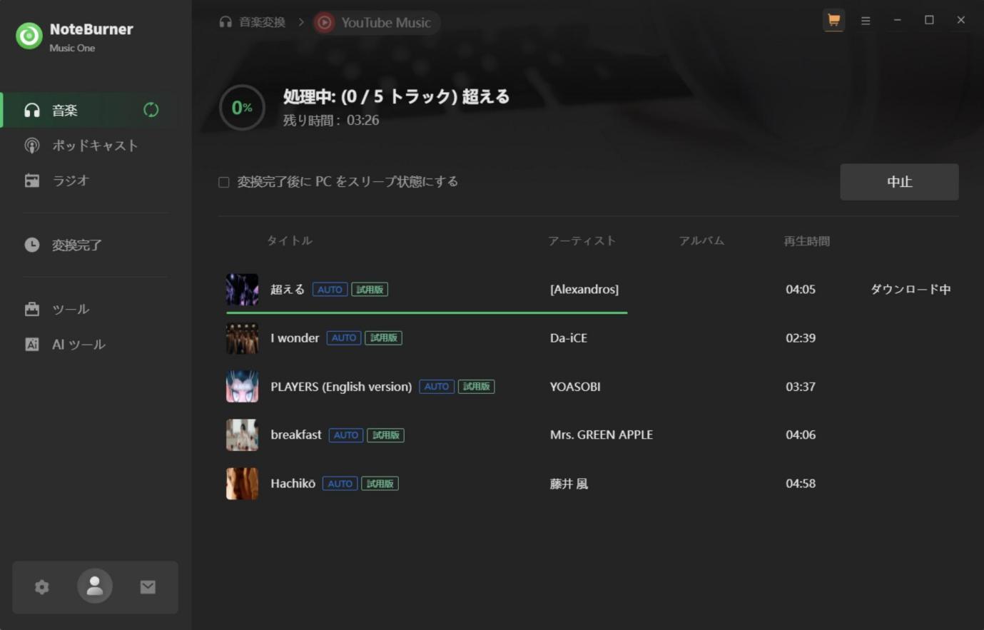The width and height of the screenshot is (984, 630).
Task: Click the 試用版 badge on Hachikō
Action: pyautogui.click(x=380, y=483)
